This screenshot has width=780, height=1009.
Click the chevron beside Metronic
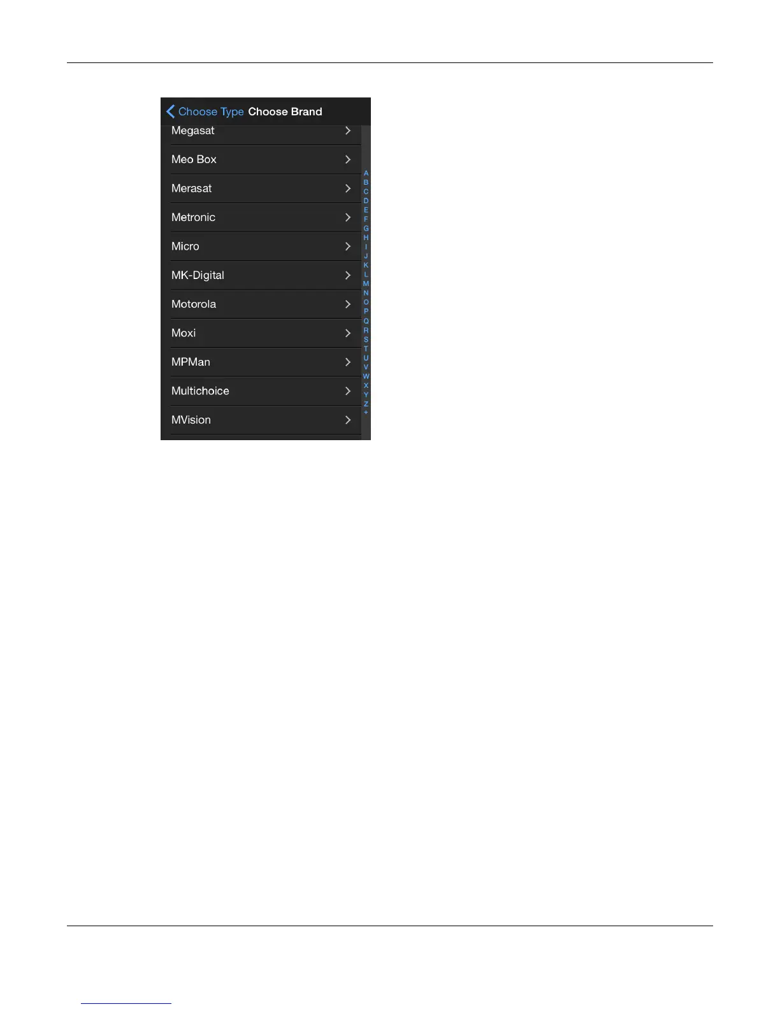coord(348,217)
